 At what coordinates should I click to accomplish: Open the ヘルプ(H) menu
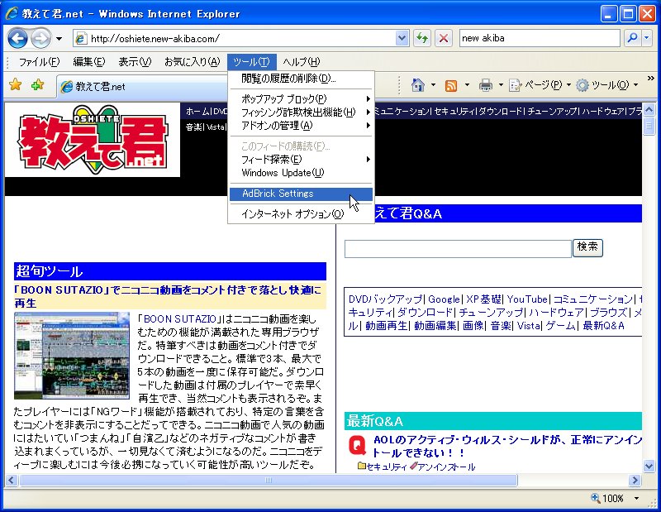coord(302,62)
